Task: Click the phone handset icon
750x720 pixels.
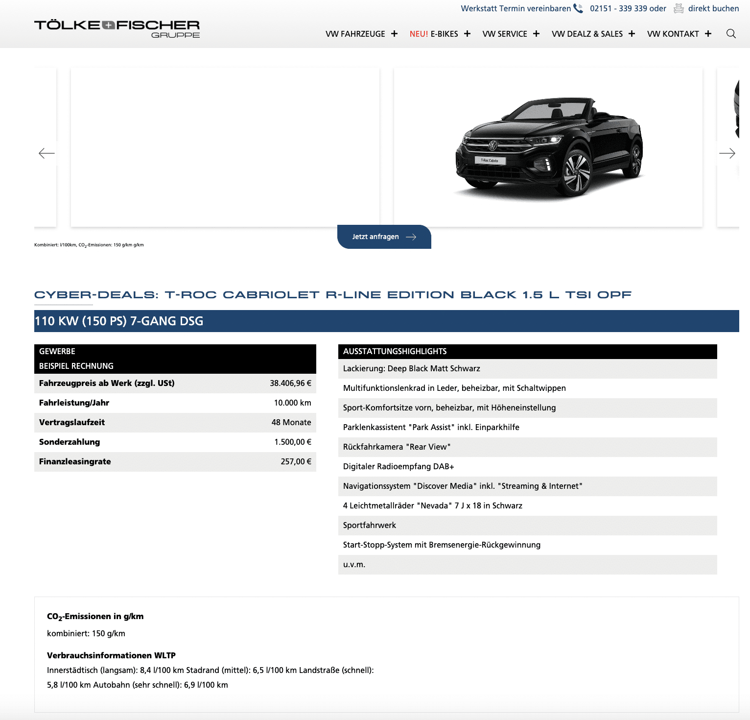Action: pos(578,8)
